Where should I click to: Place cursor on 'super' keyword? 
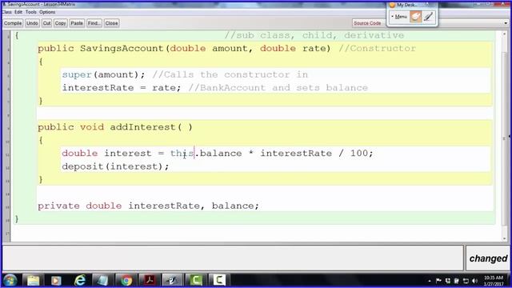click(x=77, y=74)
